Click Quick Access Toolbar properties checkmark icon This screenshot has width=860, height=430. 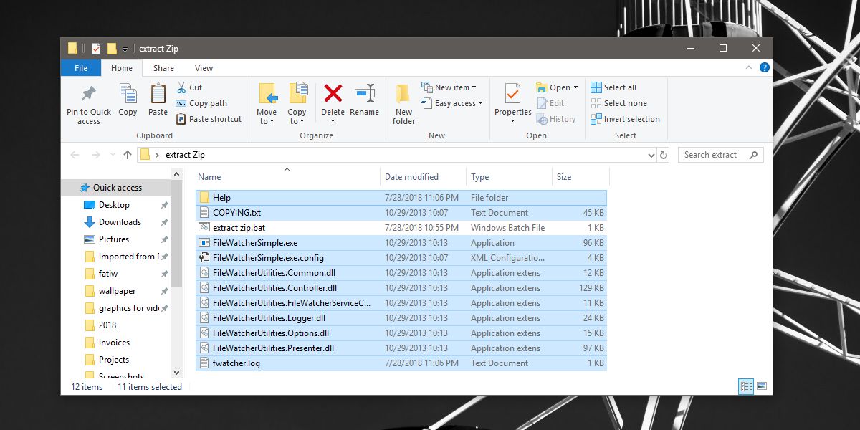click(96, 49)
